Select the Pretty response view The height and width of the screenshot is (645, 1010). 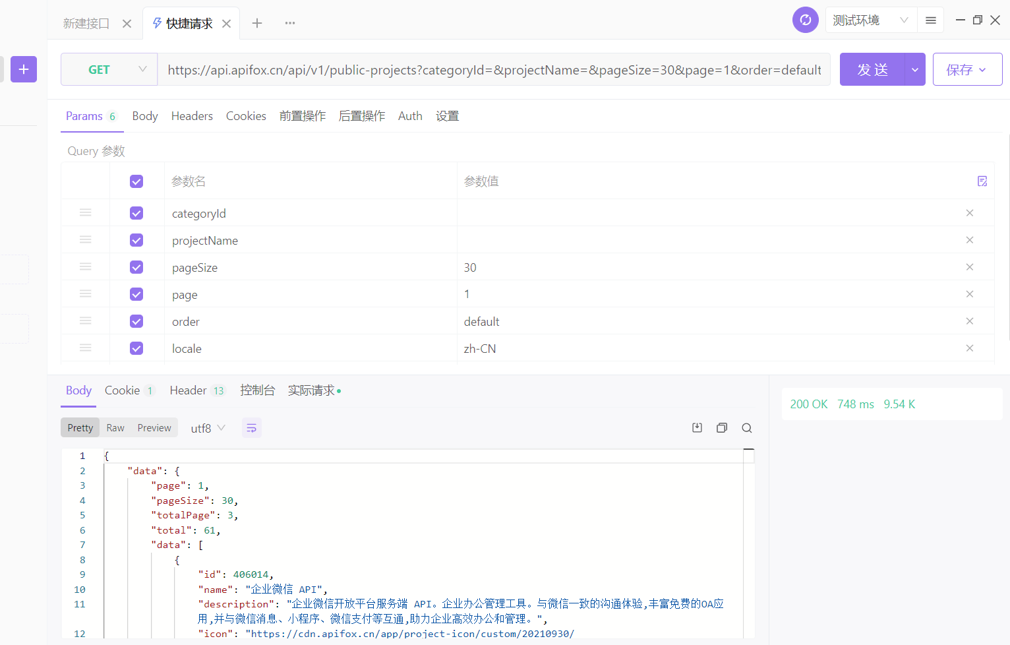(80, 428)
